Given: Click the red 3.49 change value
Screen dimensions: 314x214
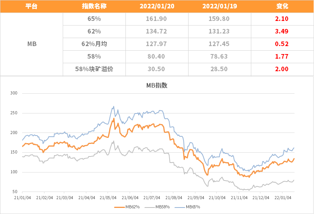Looking at the screenshot, I should (x=282, y=31).
